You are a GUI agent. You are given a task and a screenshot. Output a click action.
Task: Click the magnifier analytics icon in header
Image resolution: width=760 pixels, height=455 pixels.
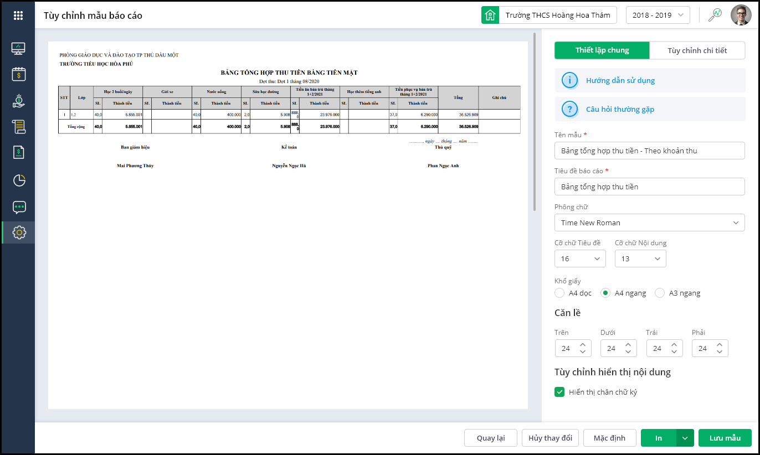(715, 15)
